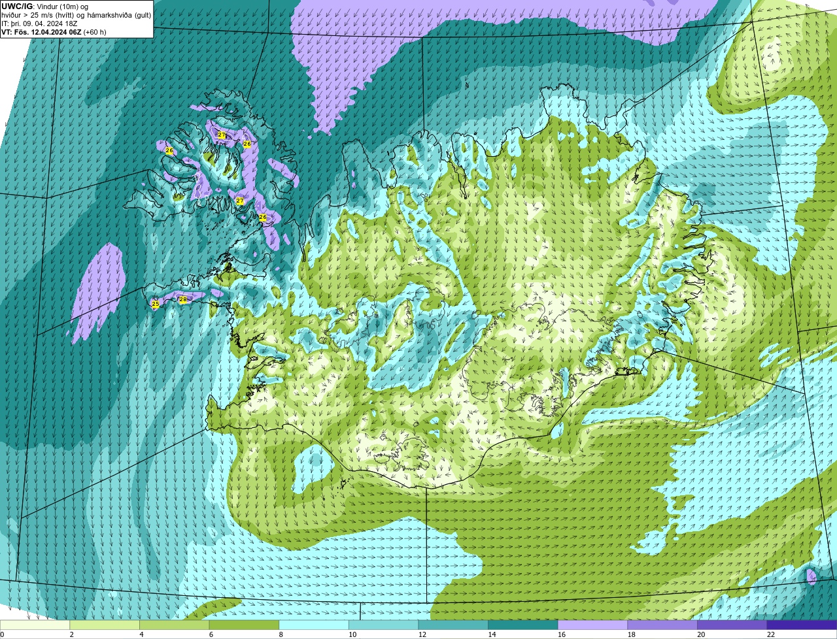
Task: Click the '10' label on the color scale
Action: coord(352,634)
